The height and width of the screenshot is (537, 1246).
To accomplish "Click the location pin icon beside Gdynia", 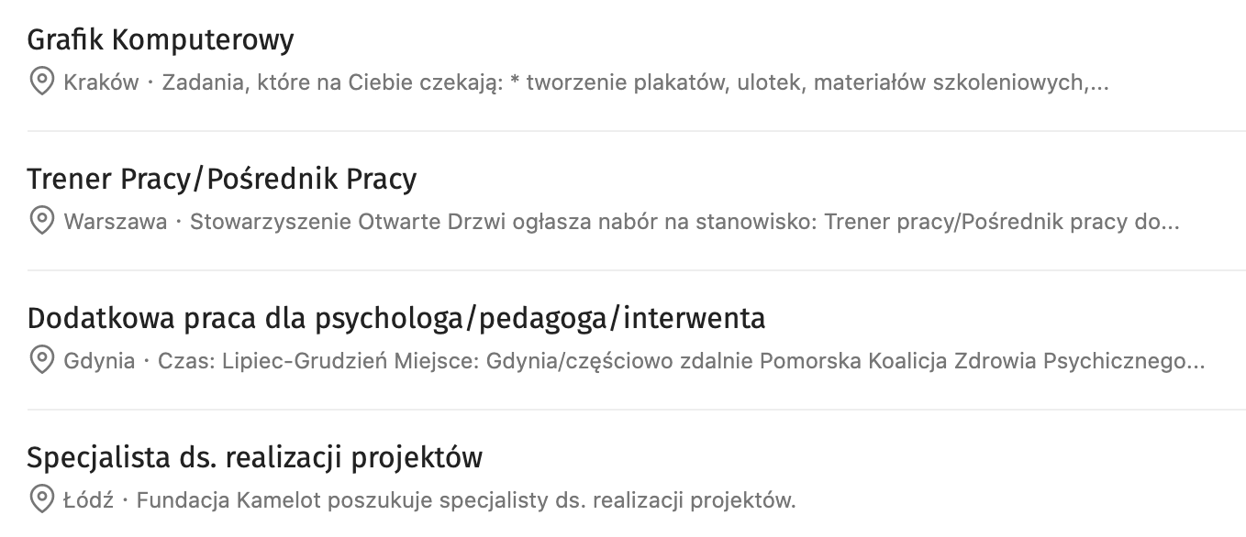I will [x=41, y=361].
